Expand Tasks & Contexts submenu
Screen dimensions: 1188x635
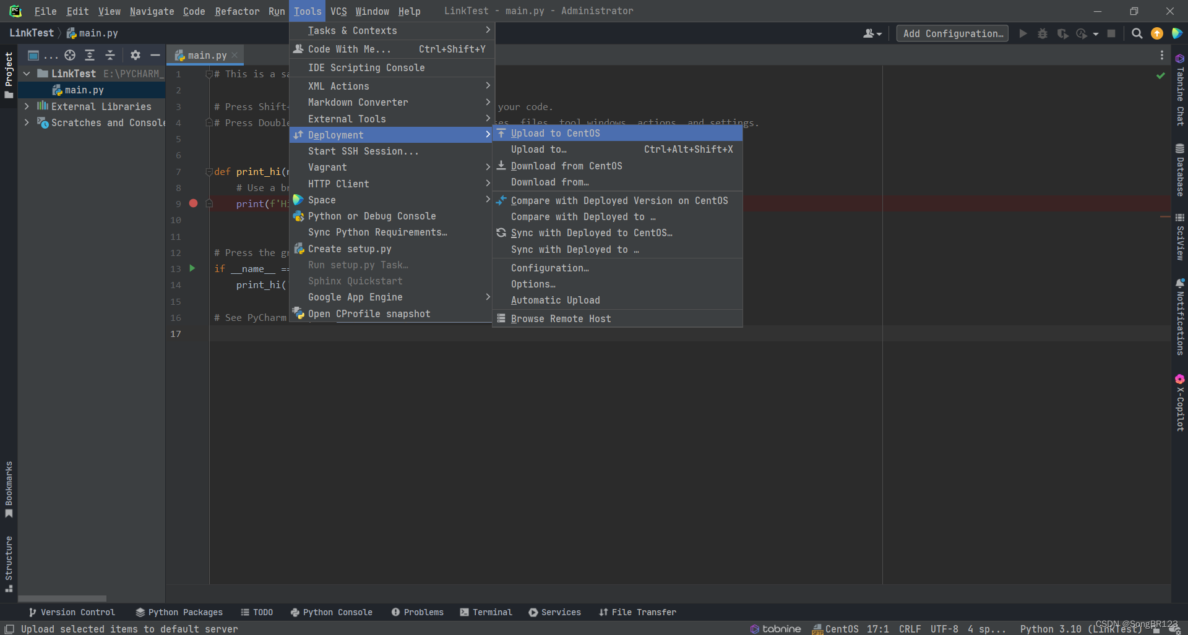[x=392, y=30]
